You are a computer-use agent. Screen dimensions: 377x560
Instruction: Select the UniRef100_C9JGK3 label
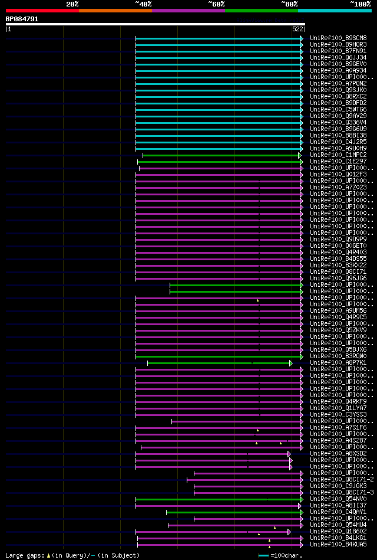click(x=338, y=486)
